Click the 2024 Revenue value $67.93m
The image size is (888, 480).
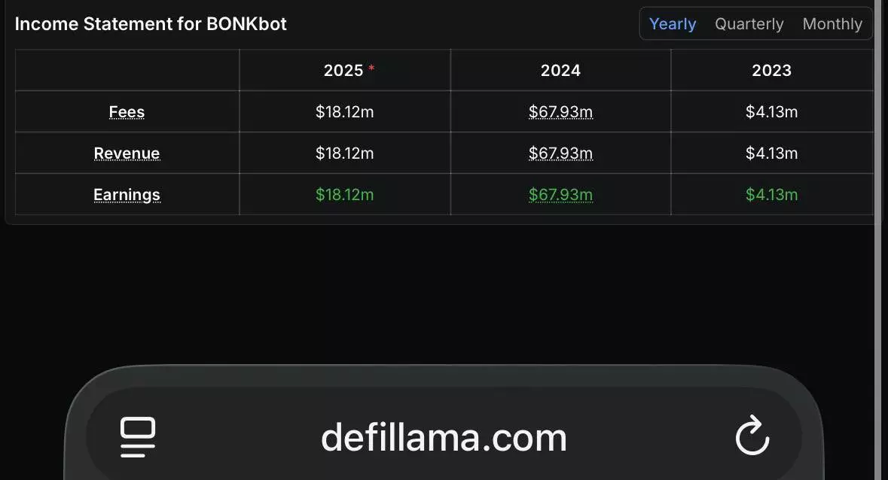coord(560,153)
